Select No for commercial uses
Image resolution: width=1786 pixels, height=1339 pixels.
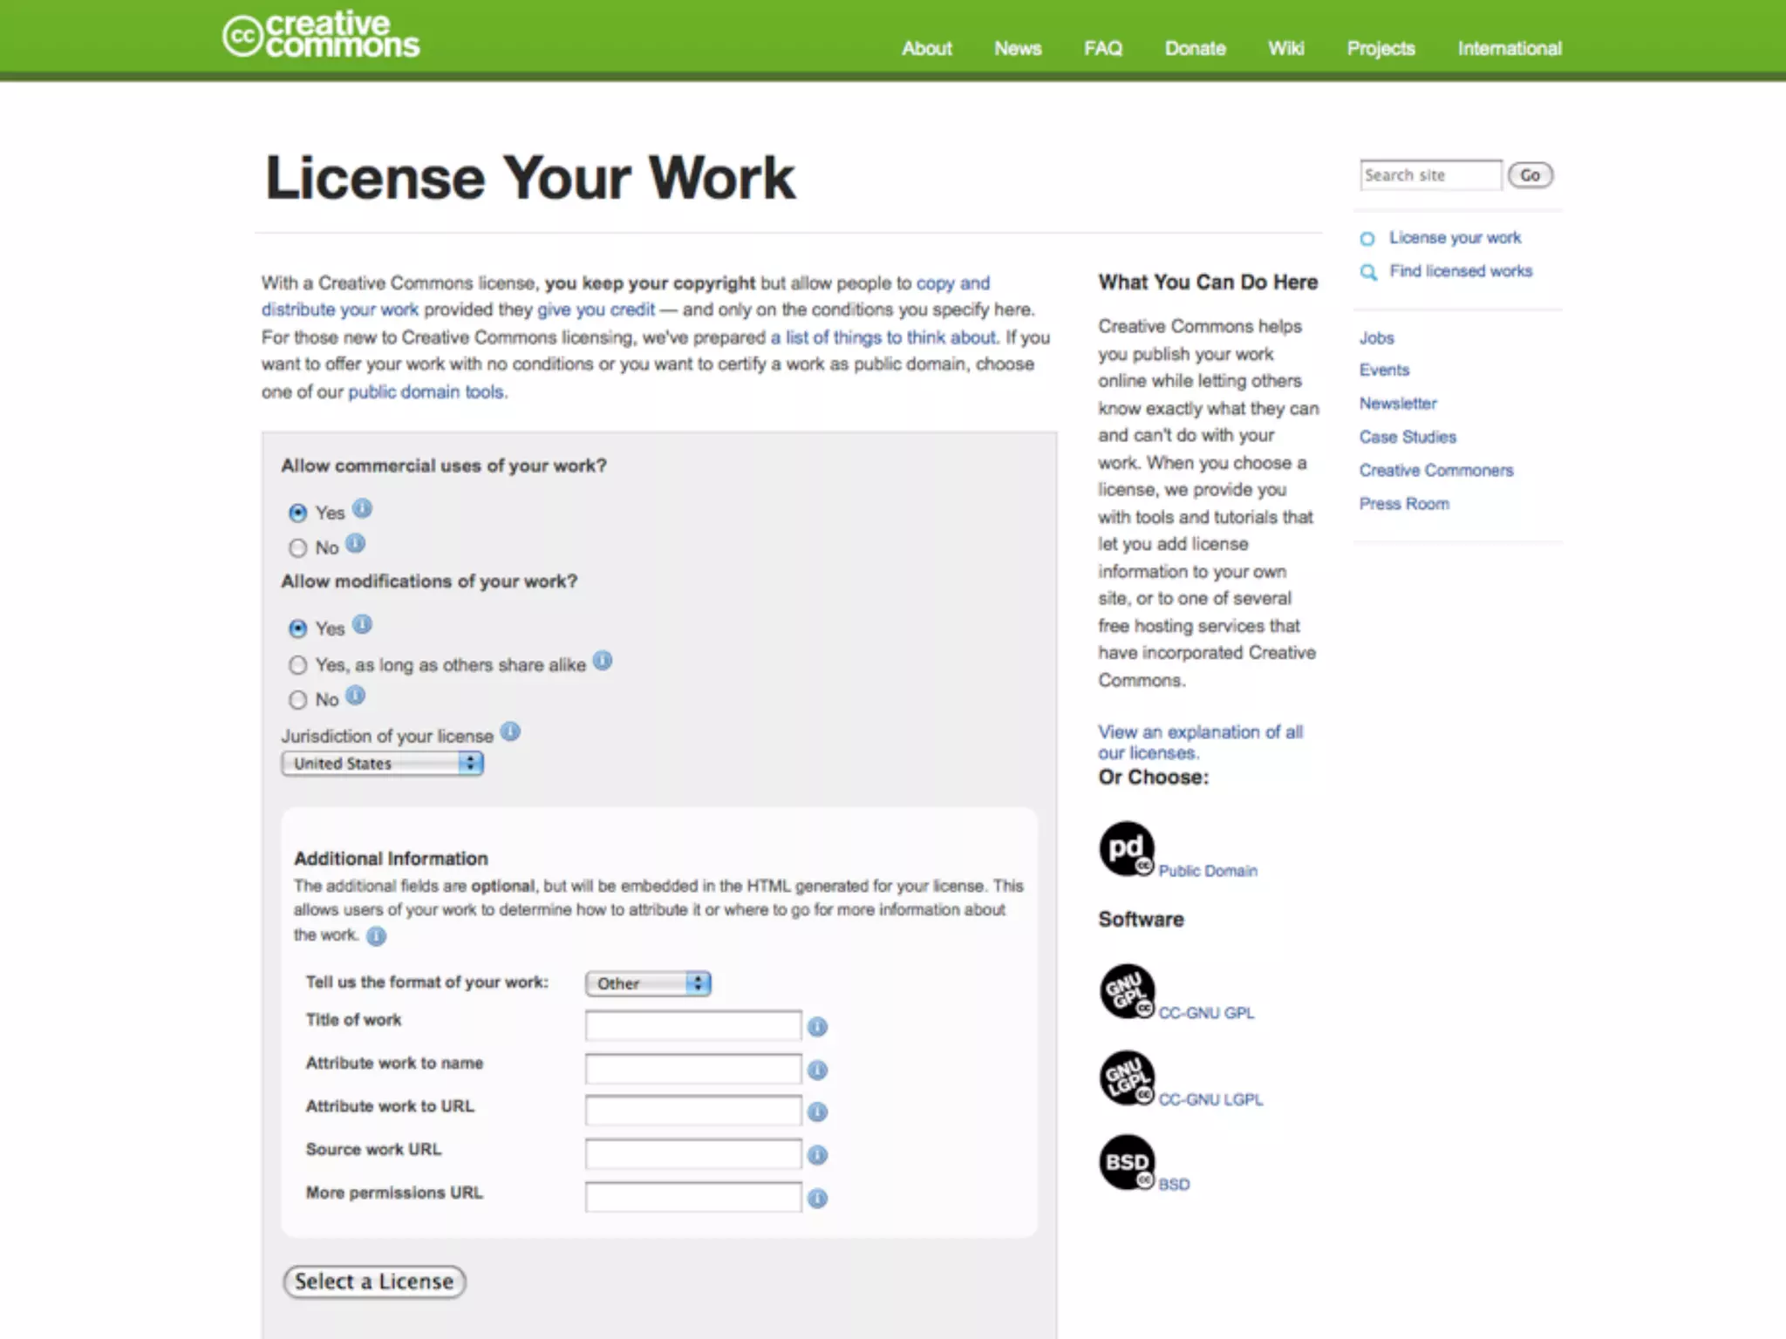298,548
